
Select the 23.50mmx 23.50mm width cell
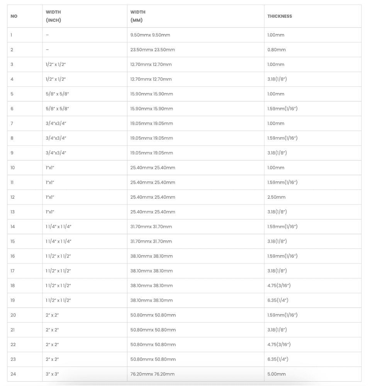coord(151,50)
